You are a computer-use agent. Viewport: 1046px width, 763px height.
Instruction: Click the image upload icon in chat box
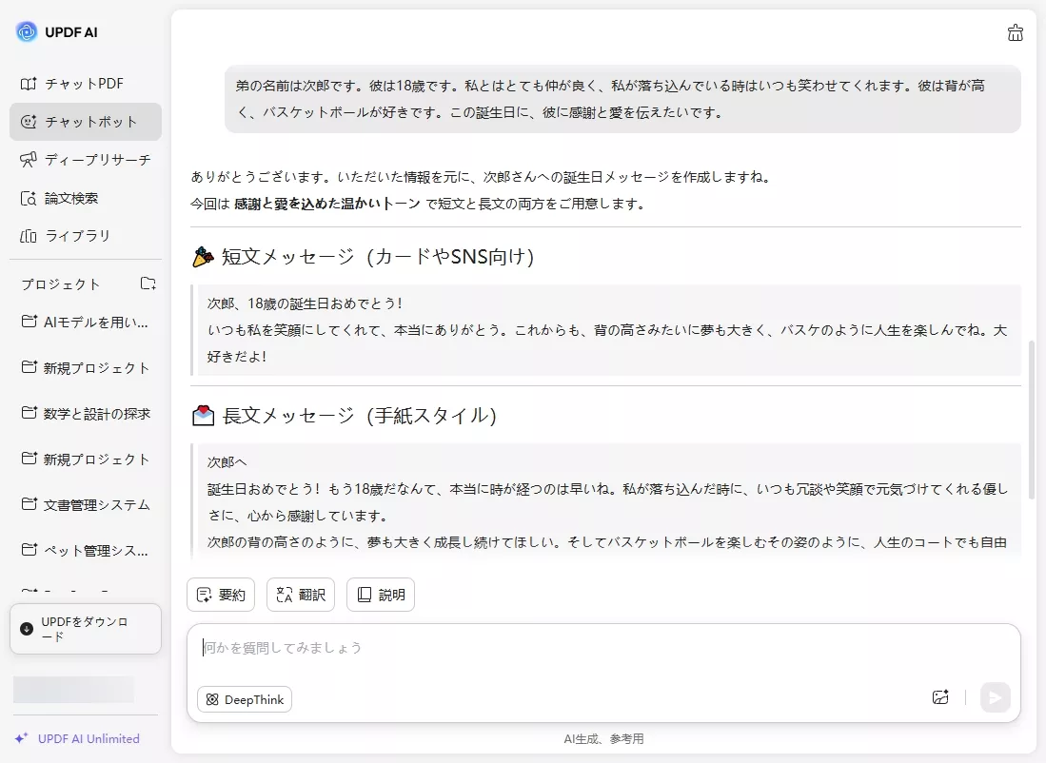(x=940, y=697)
